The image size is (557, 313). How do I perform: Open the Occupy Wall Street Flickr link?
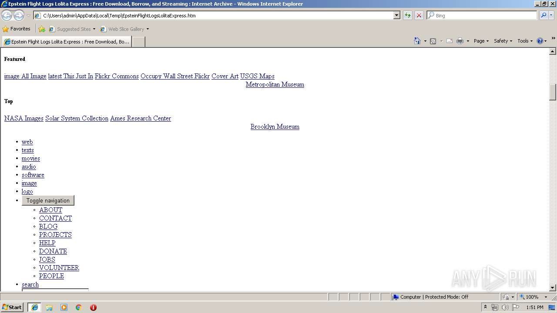[175, 76]
